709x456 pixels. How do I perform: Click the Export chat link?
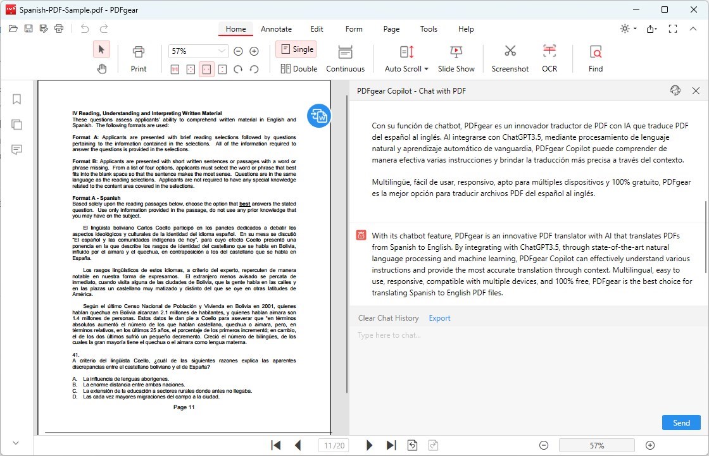(439, 318)
